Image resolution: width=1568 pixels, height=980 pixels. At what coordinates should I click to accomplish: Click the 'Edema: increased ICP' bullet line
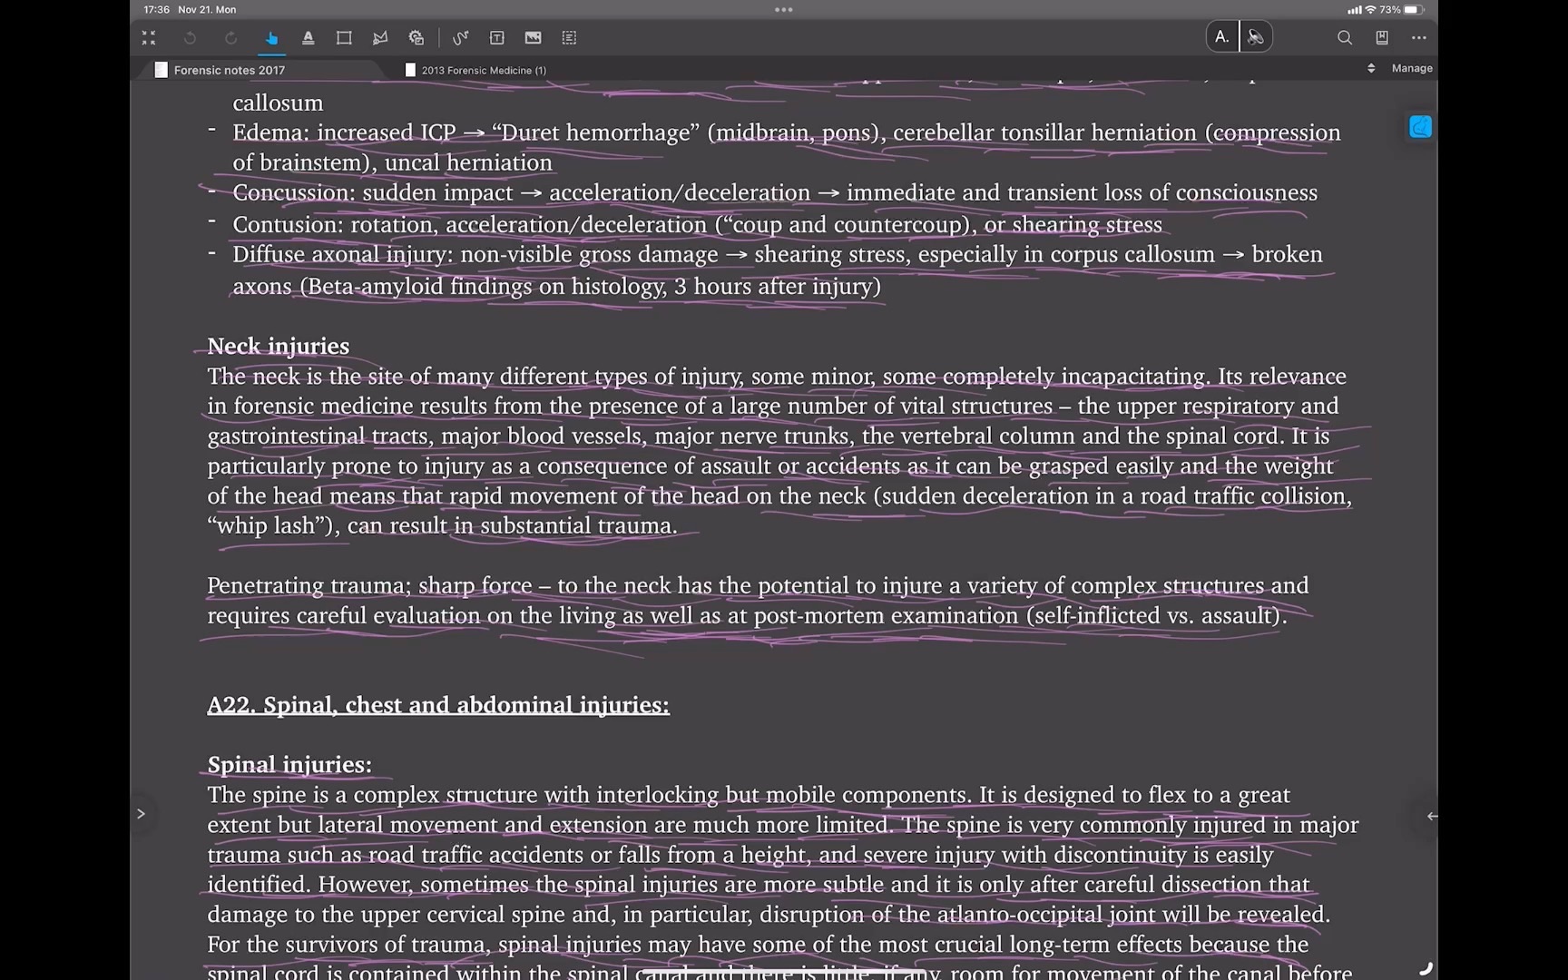786,147
